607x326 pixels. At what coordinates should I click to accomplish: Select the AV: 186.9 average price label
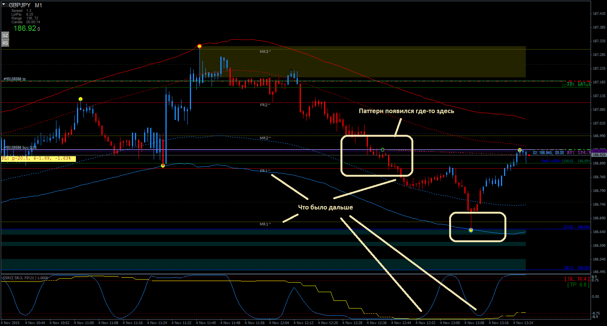[578, 152]
